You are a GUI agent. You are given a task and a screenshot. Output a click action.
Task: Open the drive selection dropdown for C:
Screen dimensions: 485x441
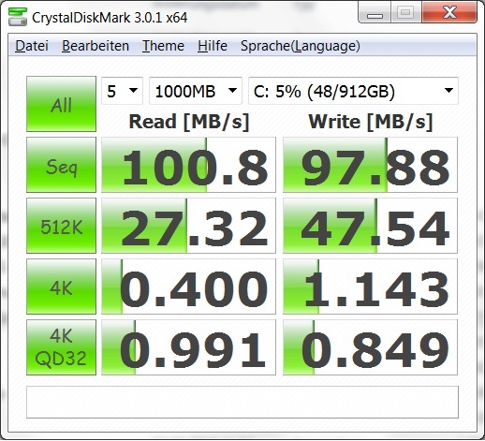[x=353, y=91]
